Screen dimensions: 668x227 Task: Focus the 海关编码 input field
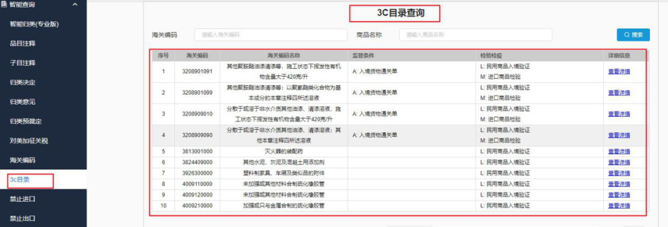271,35
